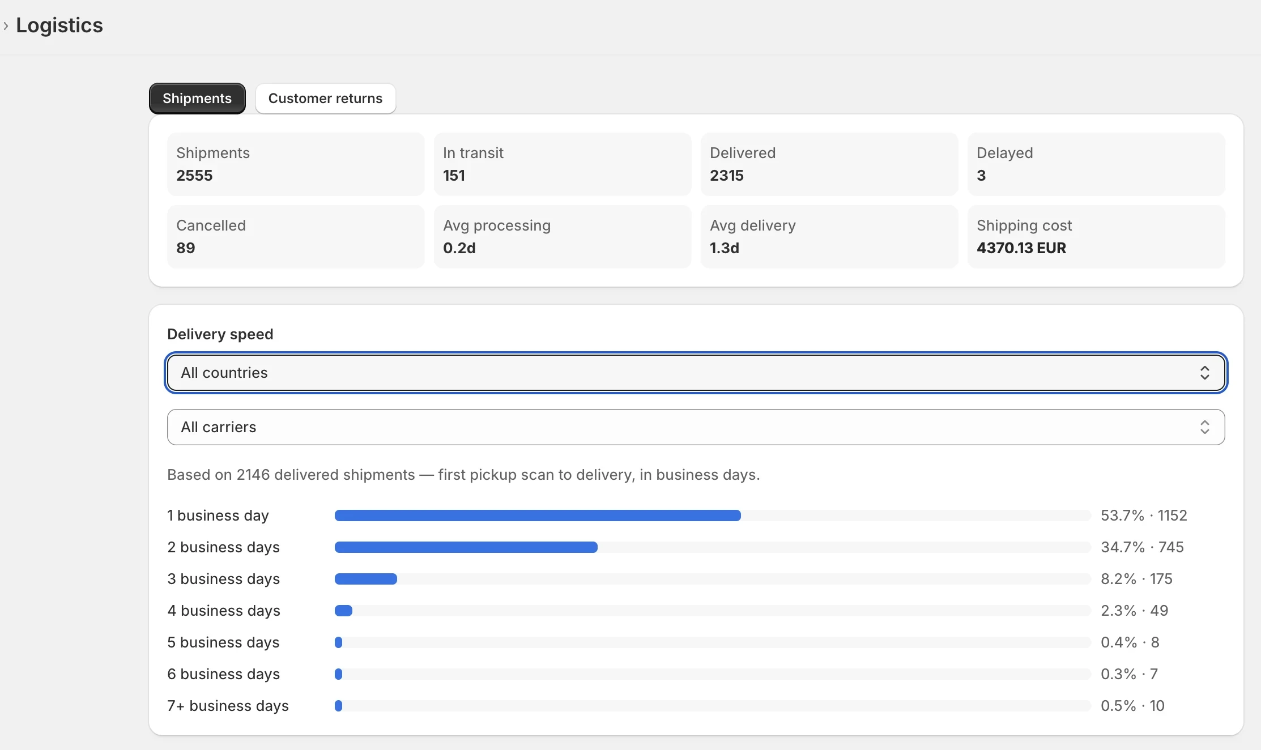Click the Avg delivery 1.3d card

tap(829, 237)
